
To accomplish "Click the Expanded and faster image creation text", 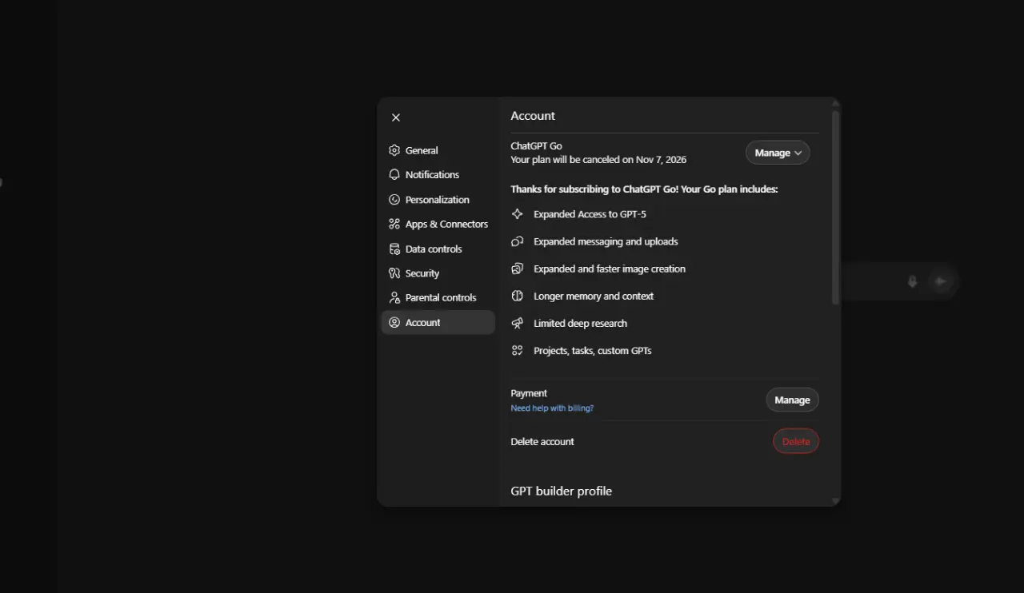I will click(610, 269).
